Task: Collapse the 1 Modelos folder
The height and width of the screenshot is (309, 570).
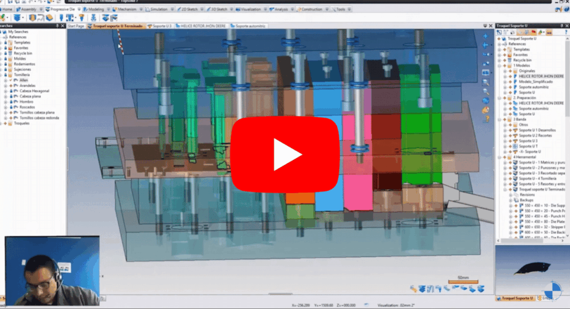Action: pos(499,66)
